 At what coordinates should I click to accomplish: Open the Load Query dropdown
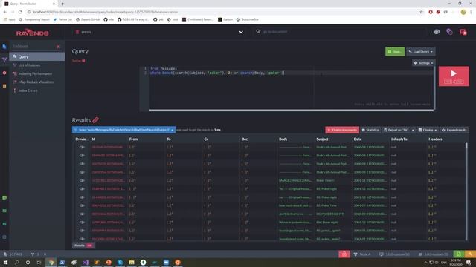pyautogui.click(x=421, y=51)
